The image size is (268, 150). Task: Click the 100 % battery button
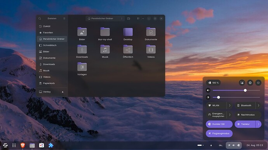pos(213,83)
